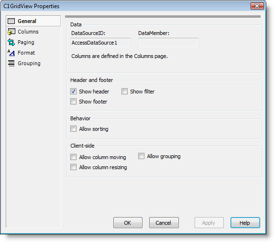Check Allow column moving

[73, 157]
